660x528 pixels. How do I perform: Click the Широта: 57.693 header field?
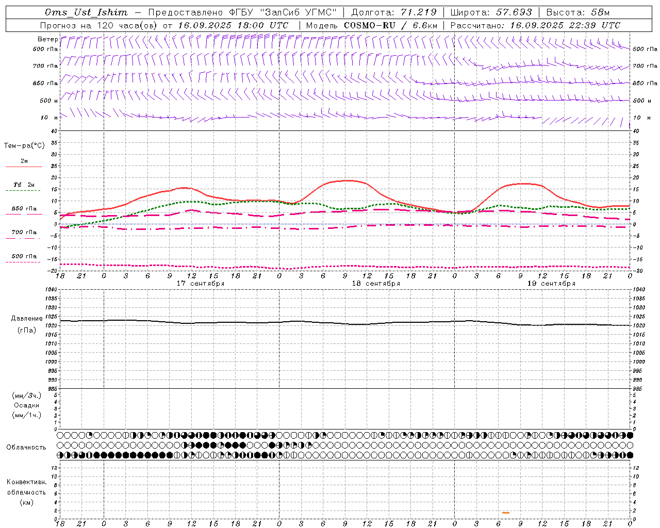coord(491,12)
